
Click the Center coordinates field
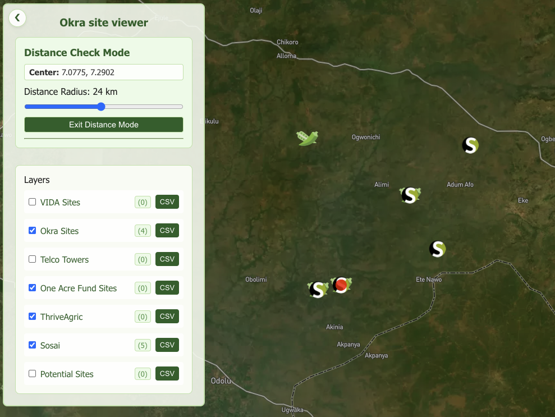click(x=104, y=72)
